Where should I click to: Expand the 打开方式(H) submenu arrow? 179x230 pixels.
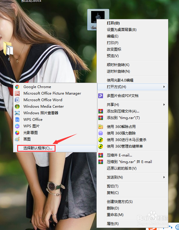click(164, 87)
